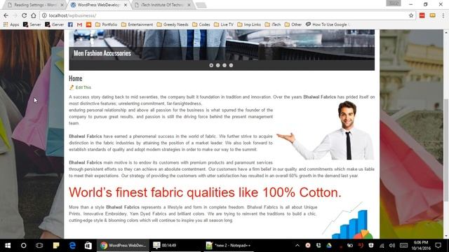Image resolution: width=449 pixels, height=252 pixels.
Task: Switch to new 2 - Notepad++ taskbar window
Action: pos(229,246)
